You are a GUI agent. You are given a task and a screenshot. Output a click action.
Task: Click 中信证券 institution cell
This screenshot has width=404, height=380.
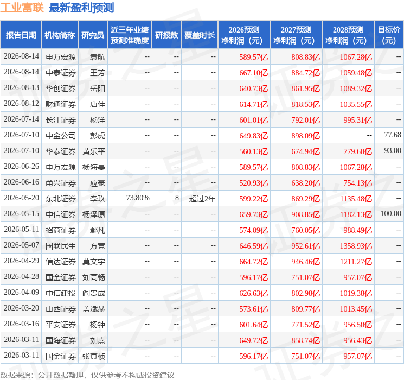[61, 214]
